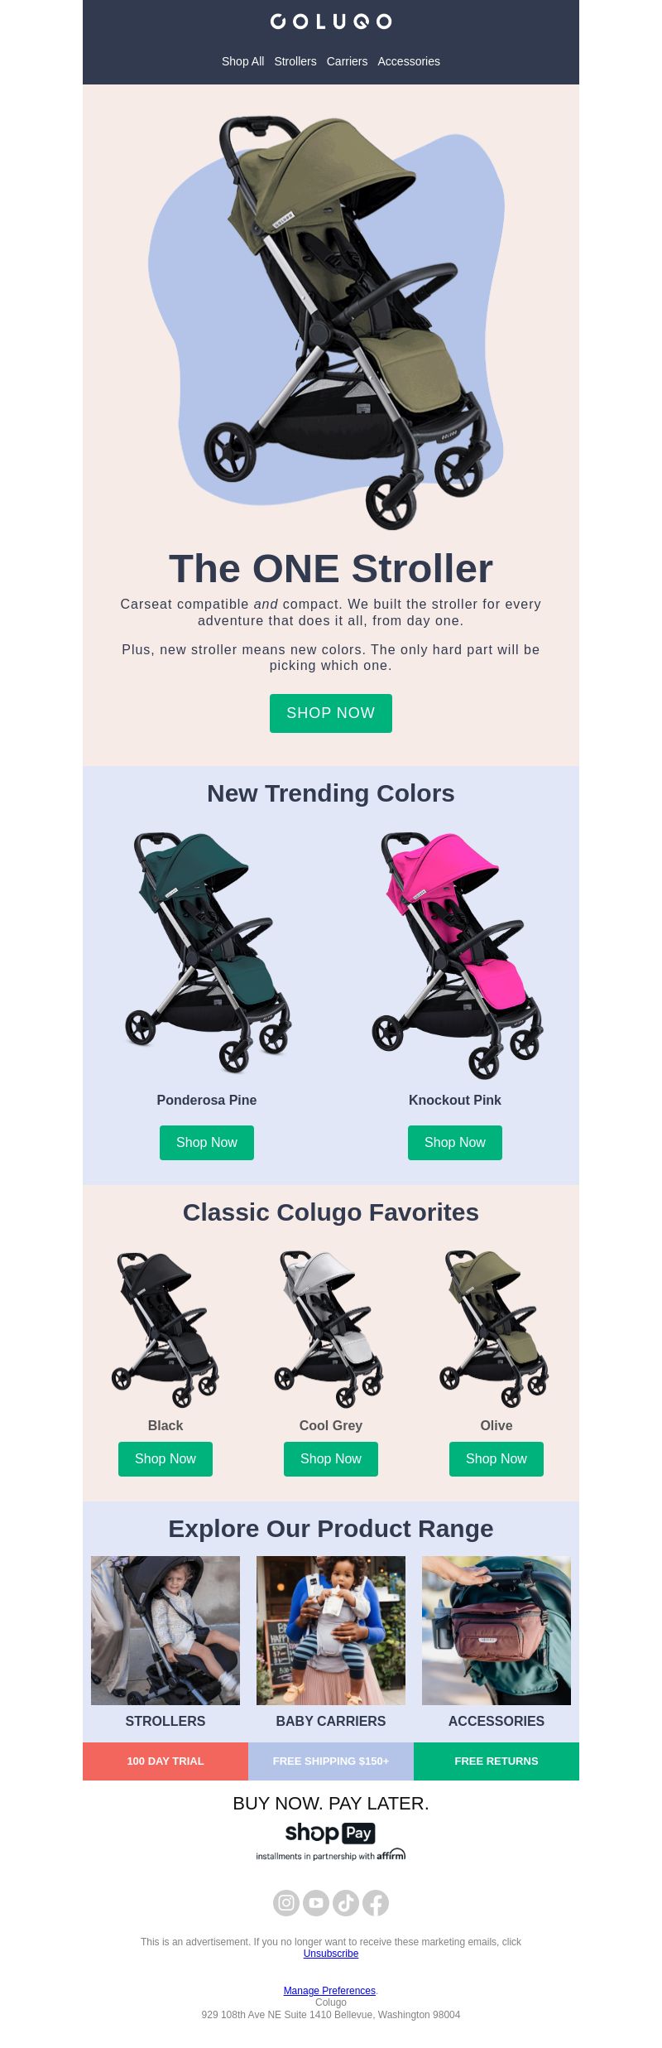This screenshot has width=662, height=2048.
Task: Click the Unsubscribe link
Action: click(x=331, y=1954)
